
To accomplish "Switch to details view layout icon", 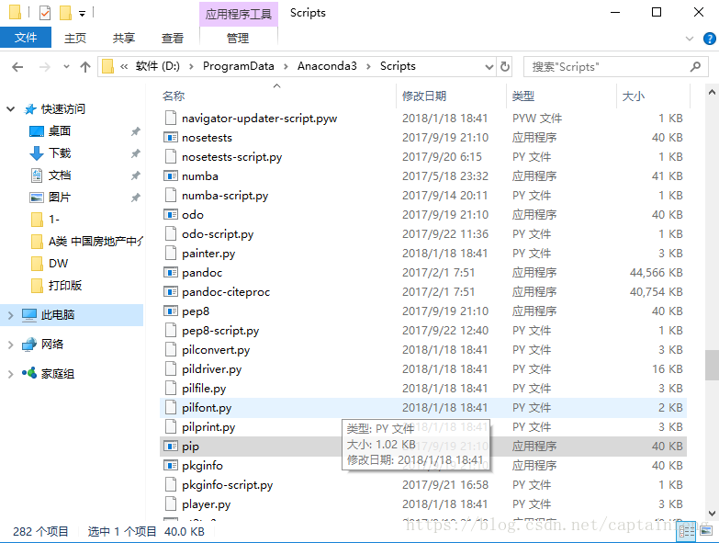I will tap(687, 532).
